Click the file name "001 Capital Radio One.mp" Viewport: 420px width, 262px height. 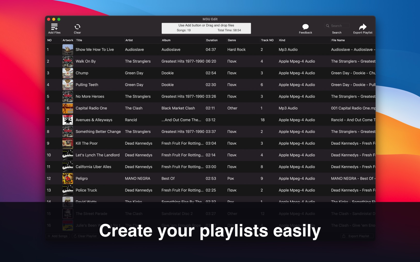click(x=353, y=108)
